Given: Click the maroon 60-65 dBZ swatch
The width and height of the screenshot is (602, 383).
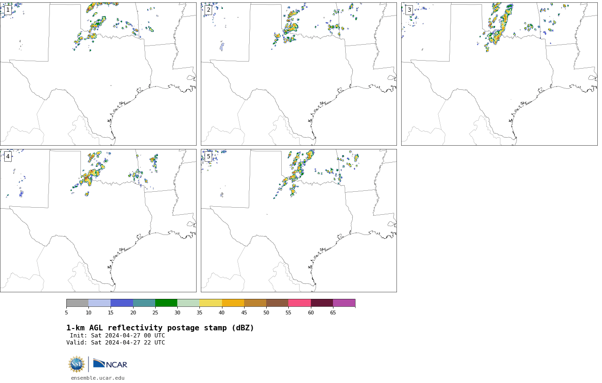Looking at the screenshot, I should pos(322,303).
